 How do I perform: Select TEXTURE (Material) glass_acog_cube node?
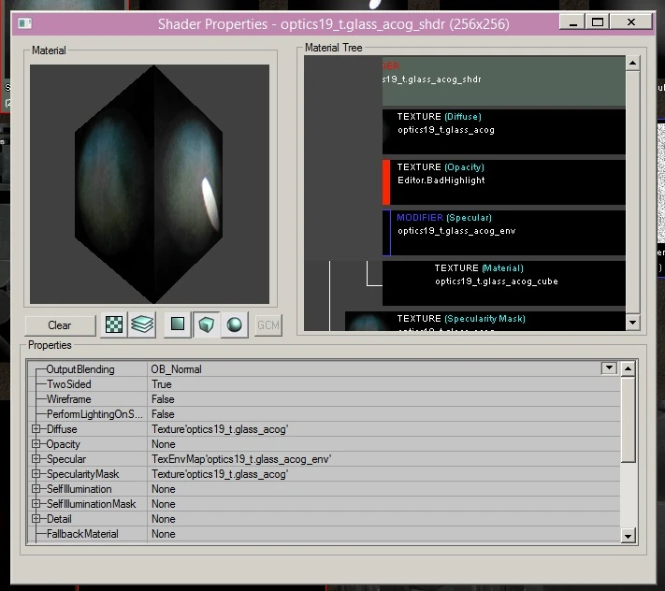click(x=504, y=282)
